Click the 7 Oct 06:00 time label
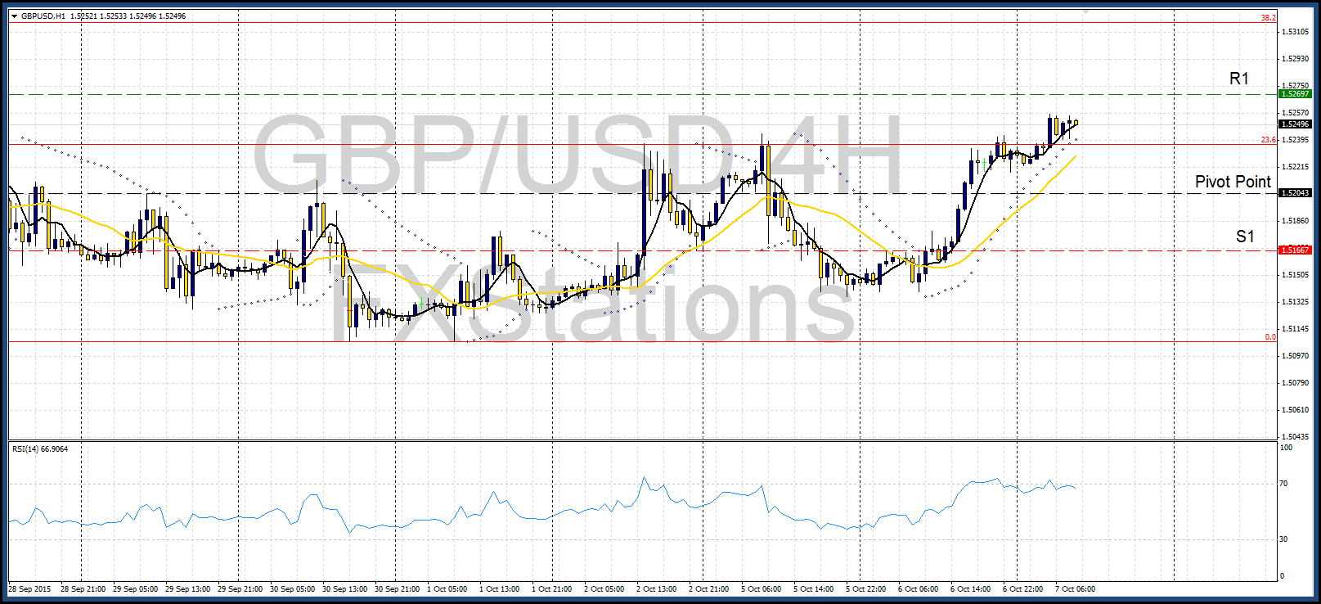Screen dimensions: 1321x604 click(1076, 589)
